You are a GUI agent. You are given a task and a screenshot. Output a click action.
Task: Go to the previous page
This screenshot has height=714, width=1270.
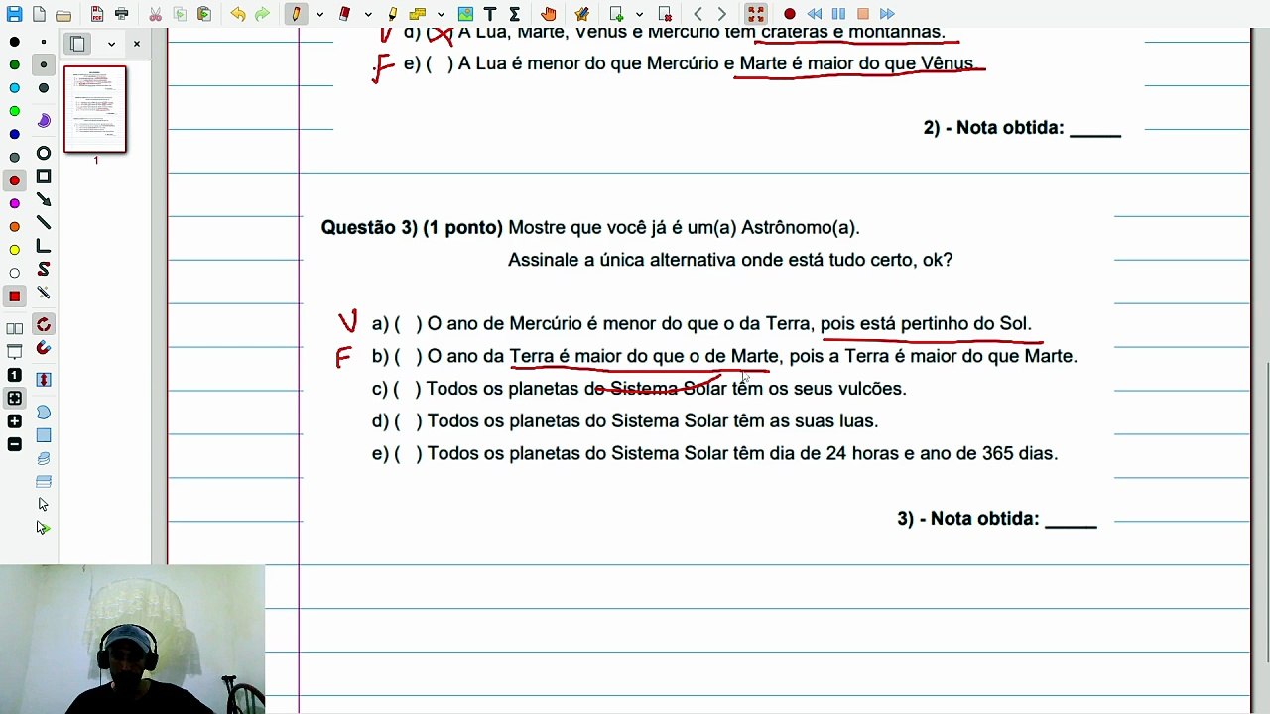pyautogui.click(x=698, y=14)
